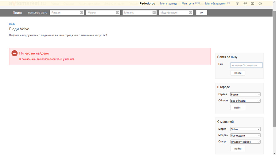Click the broadcast antenna icon in header
Screen dimensions: 276x155
(x=237, y=3)
